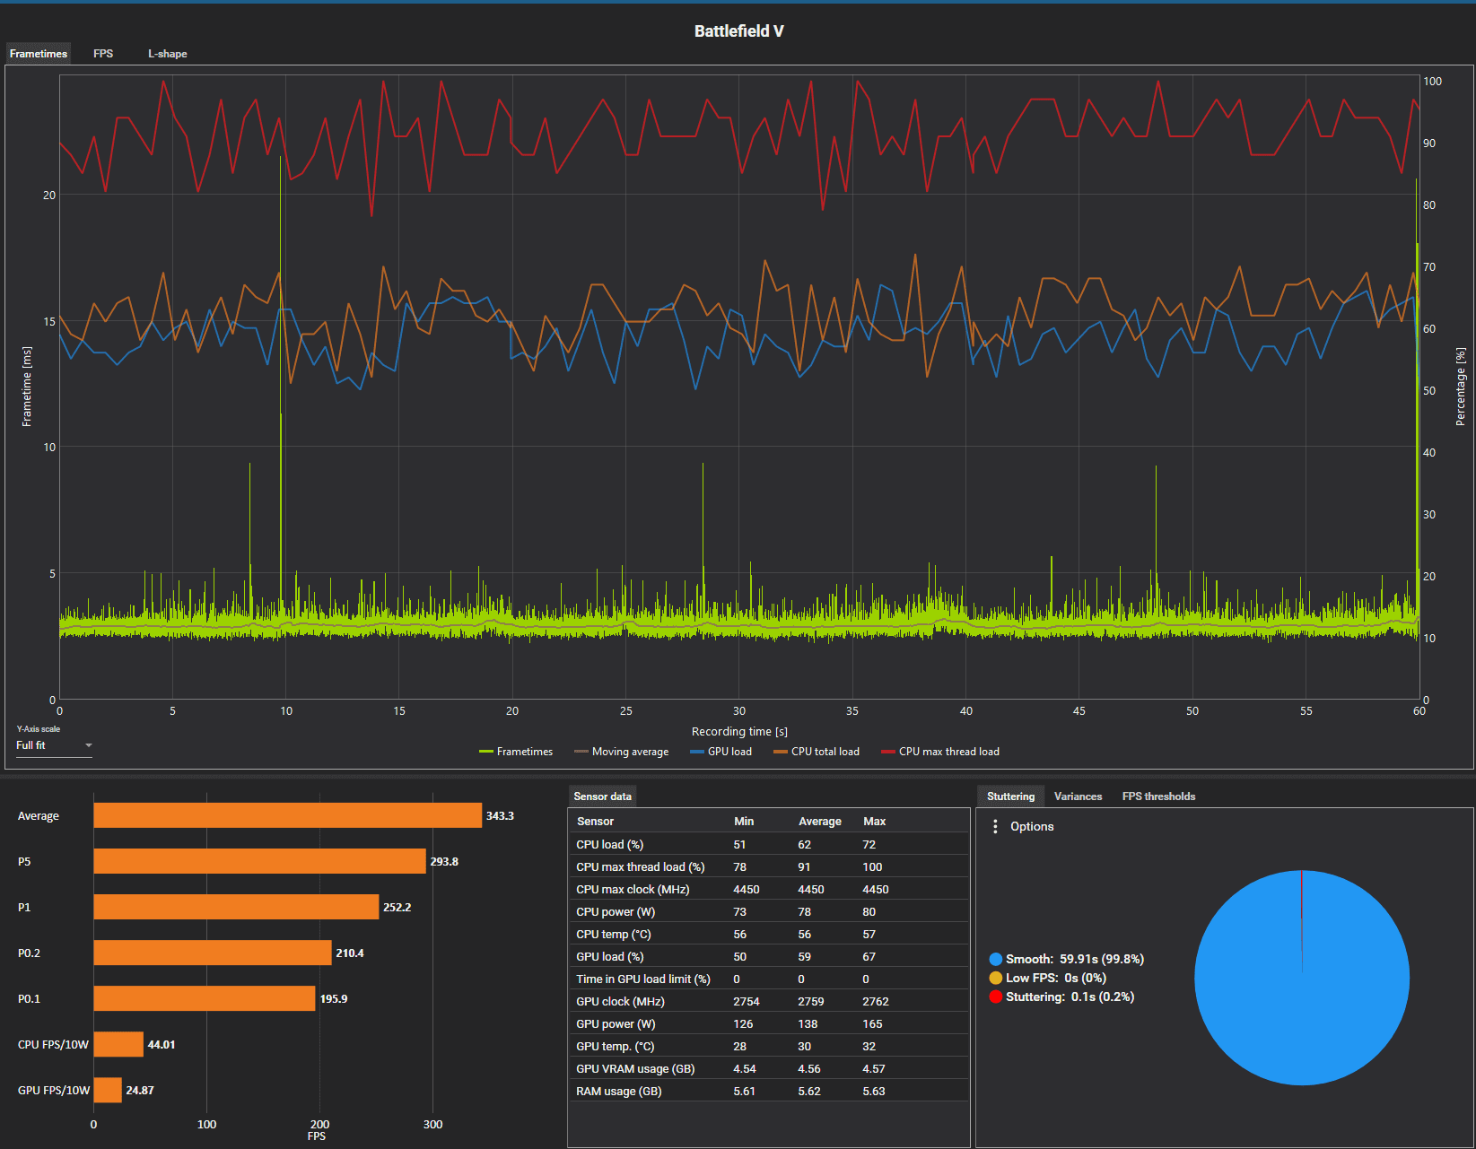Click the 165 GPU power max cell

(x=872, y=1023)
